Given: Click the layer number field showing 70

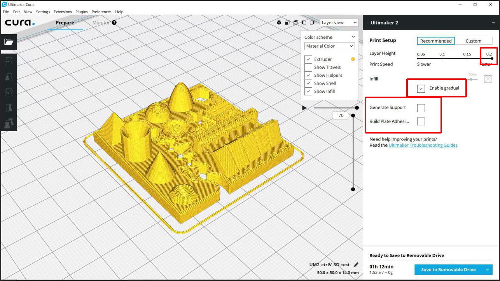Looking at the screenshot, I should [x=341, y=115].
